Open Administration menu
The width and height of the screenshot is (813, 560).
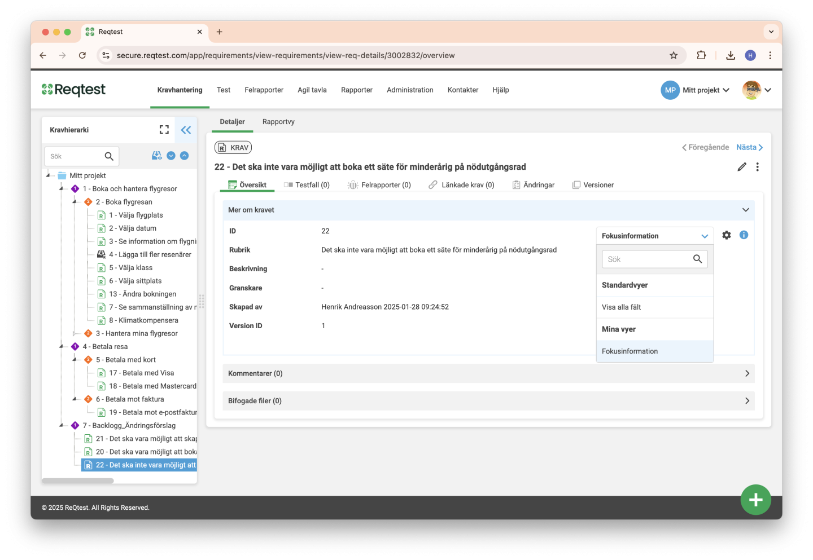tap(410, 90)
